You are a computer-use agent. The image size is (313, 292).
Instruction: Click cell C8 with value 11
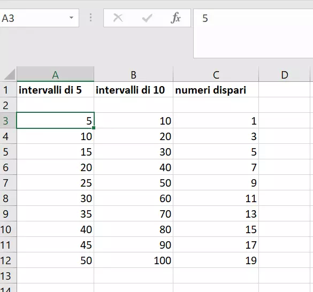point(216,198)
